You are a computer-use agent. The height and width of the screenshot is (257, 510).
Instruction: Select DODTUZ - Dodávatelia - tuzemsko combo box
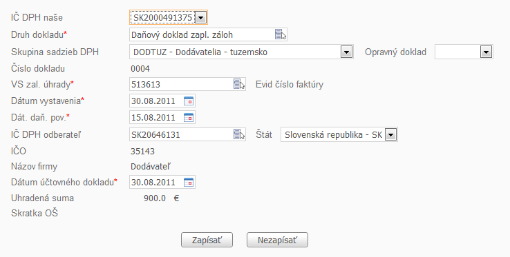[x=241, y=52]
